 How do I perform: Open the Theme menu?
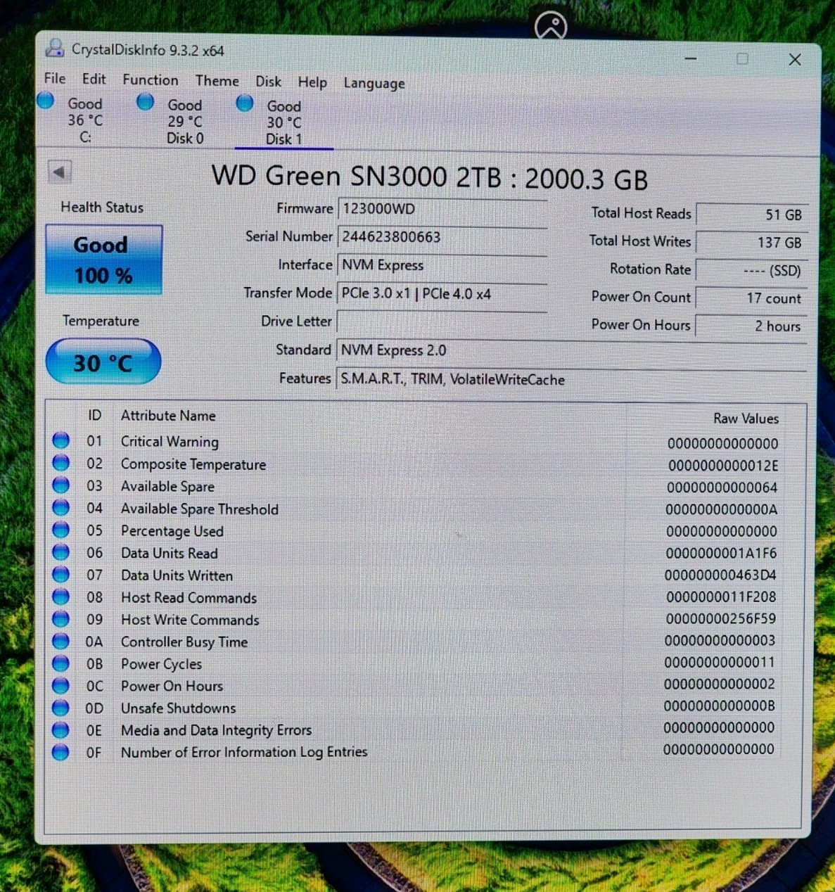pos(217,81)
